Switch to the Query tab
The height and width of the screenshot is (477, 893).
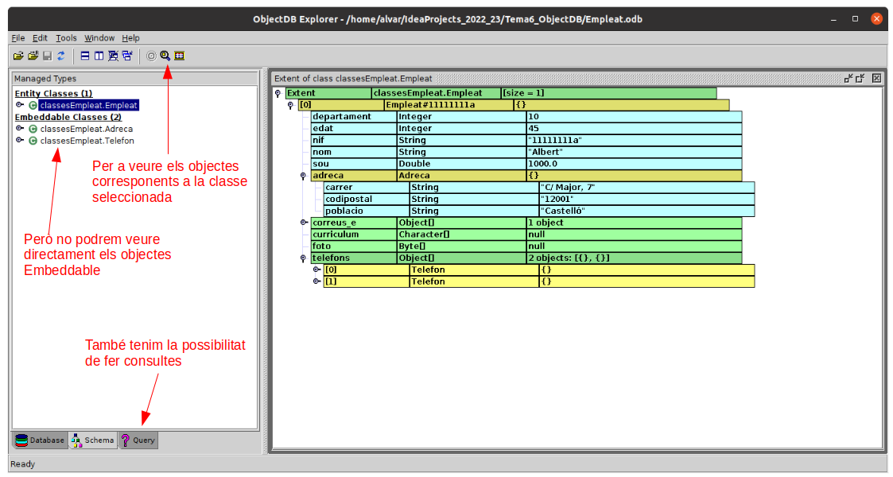(138, 440)
